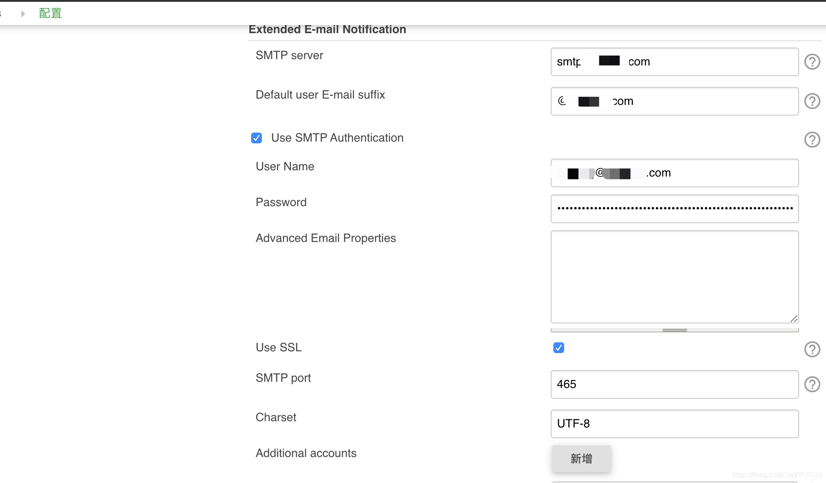Grab the resize handle below Advanced Email Properties
Viewport: 826px width, 483px height.
coord(674,330)
